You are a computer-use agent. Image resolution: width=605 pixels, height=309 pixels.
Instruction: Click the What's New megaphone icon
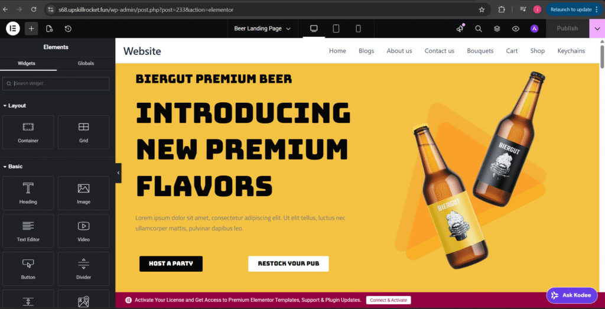tap(460, 28)
